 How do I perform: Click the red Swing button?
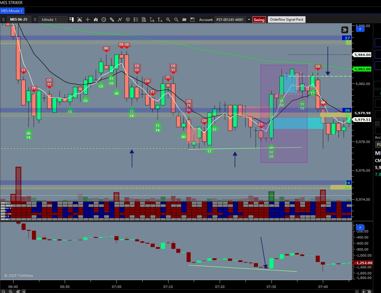click(259, 20)
